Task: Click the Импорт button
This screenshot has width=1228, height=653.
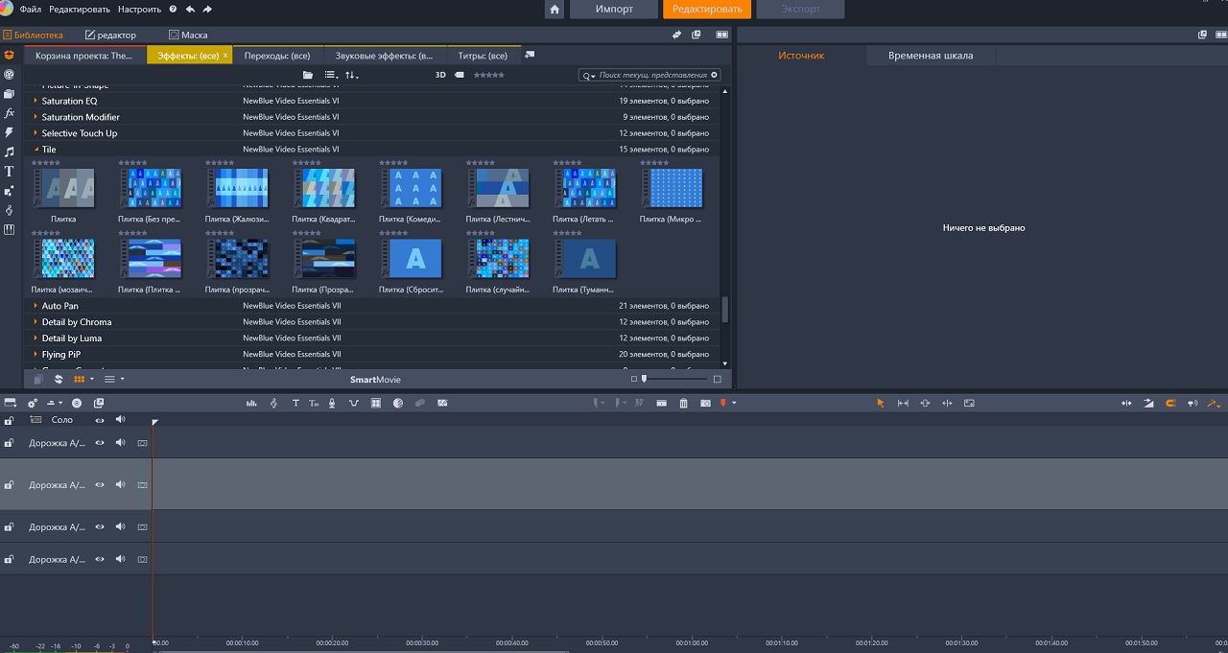Action: 614,10
